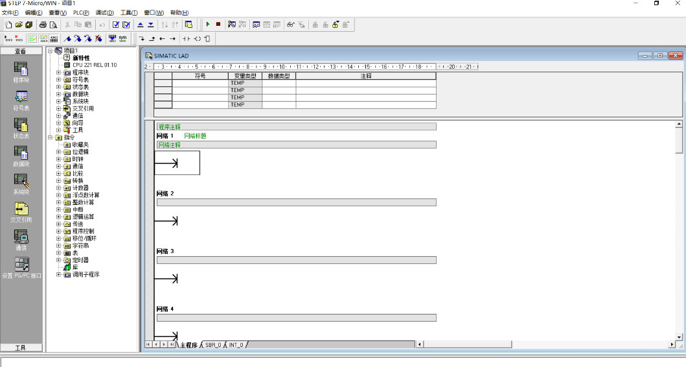Toggle POU comments display in toolbar
The width and height of the screenshot is (686, 367).
(x=33, y=39)
